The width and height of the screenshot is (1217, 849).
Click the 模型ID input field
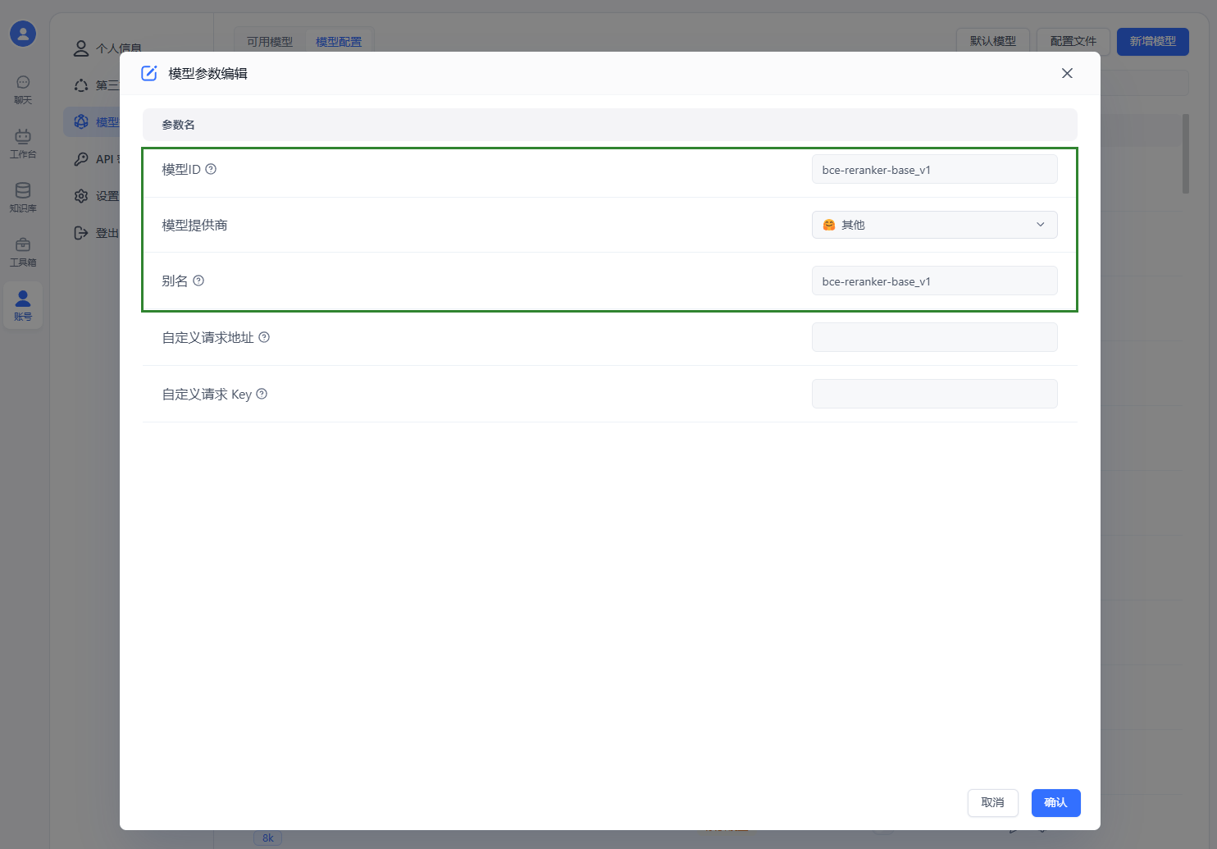pyautogui.click(x=935, y=169)
